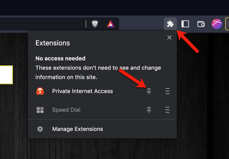Click the Speed Dial extension icon
The height and width of the screenshot is (159, 229).
[40, 110]
